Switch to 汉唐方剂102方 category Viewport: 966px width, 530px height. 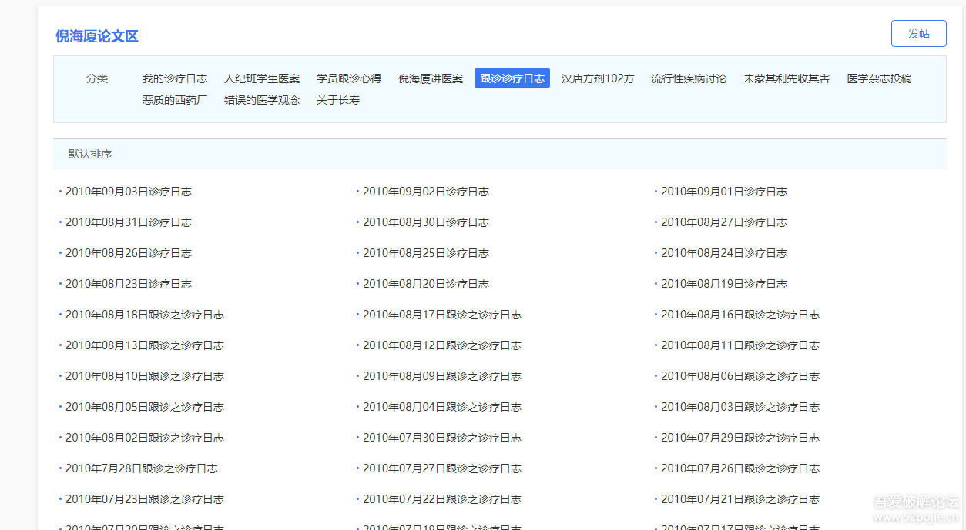[x=598, y=78]
